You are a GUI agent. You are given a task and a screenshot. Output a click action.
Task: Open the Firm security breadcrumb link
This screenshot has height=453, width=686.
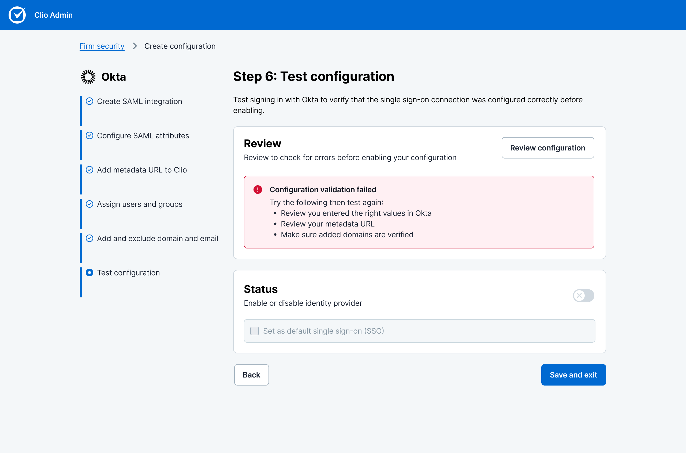[x=102, y=46]
